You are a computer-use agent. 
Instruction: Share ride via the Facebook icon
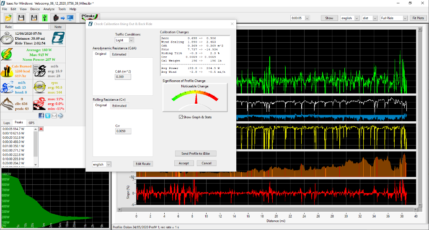41,115
